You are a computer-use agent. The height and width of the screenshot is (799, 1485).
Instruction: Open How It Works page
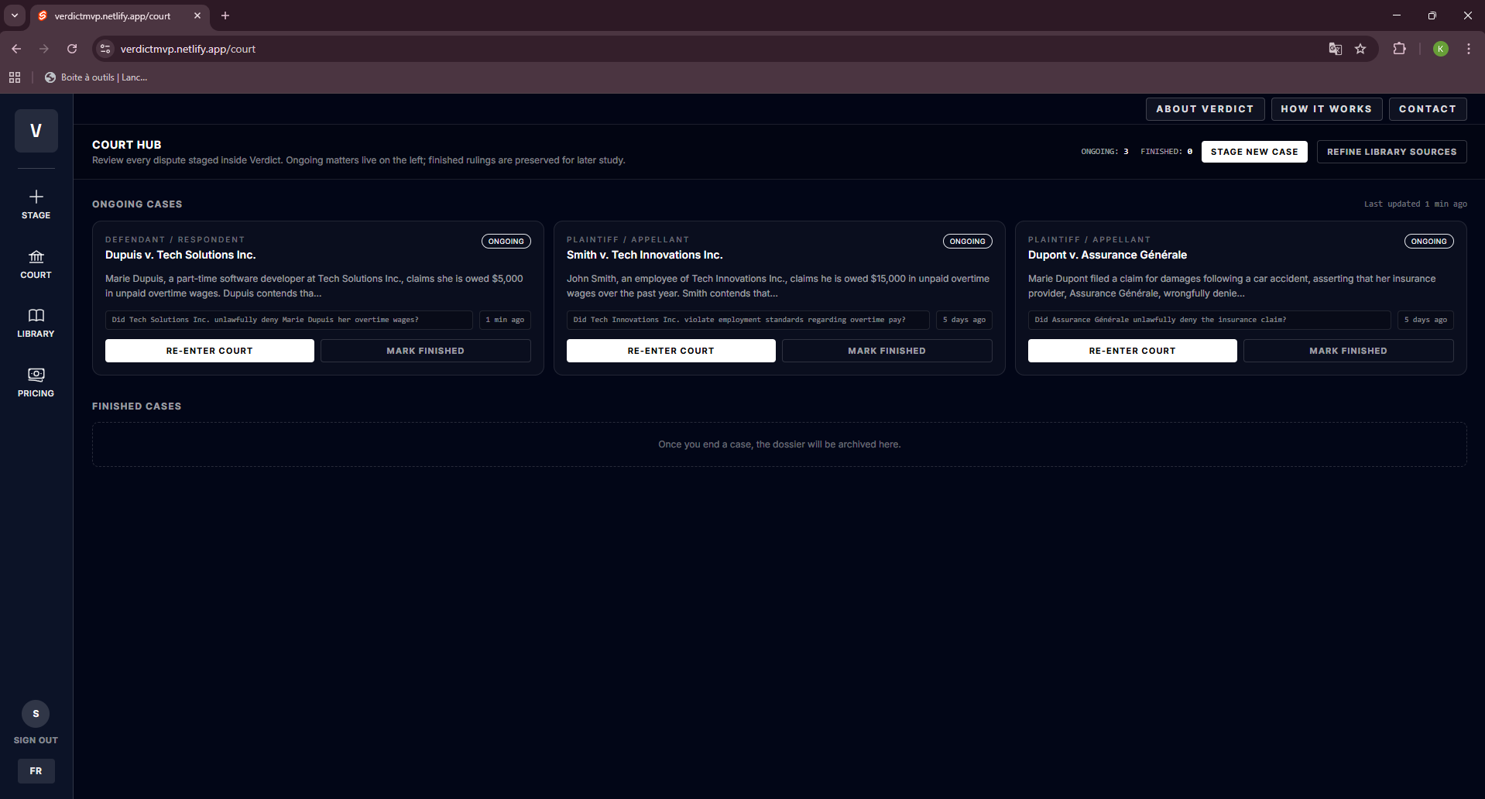(1326, 109)
